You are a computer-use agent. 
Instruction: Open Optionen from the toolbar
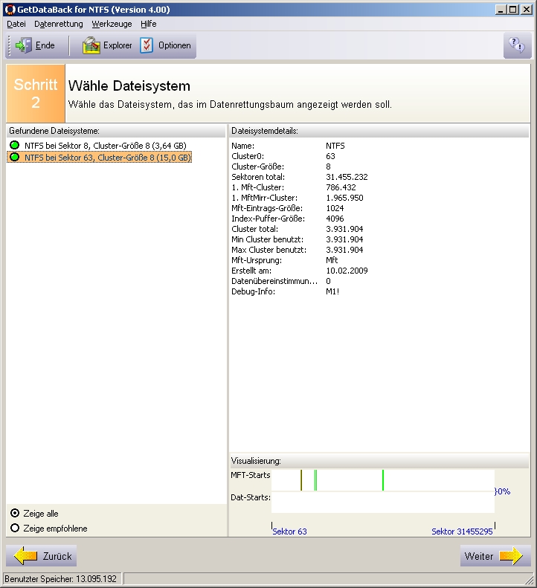coord(166,45)
